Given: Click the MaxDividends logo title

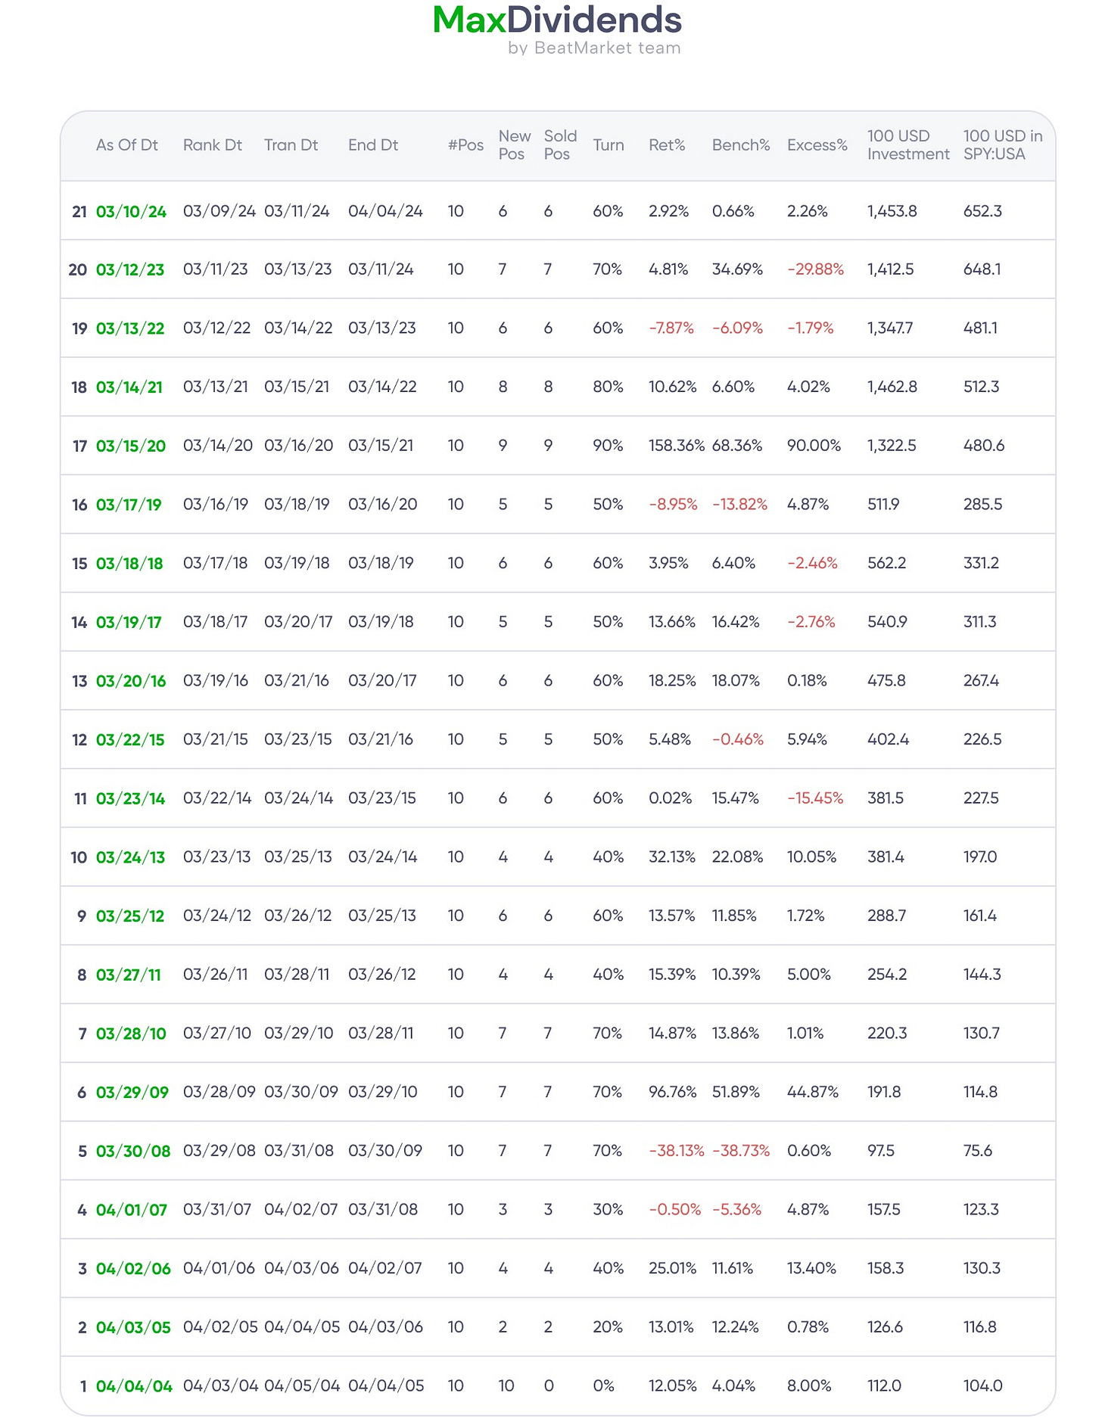Looking at the screenshot, I should pyautogui.click(x=557, y=20).
